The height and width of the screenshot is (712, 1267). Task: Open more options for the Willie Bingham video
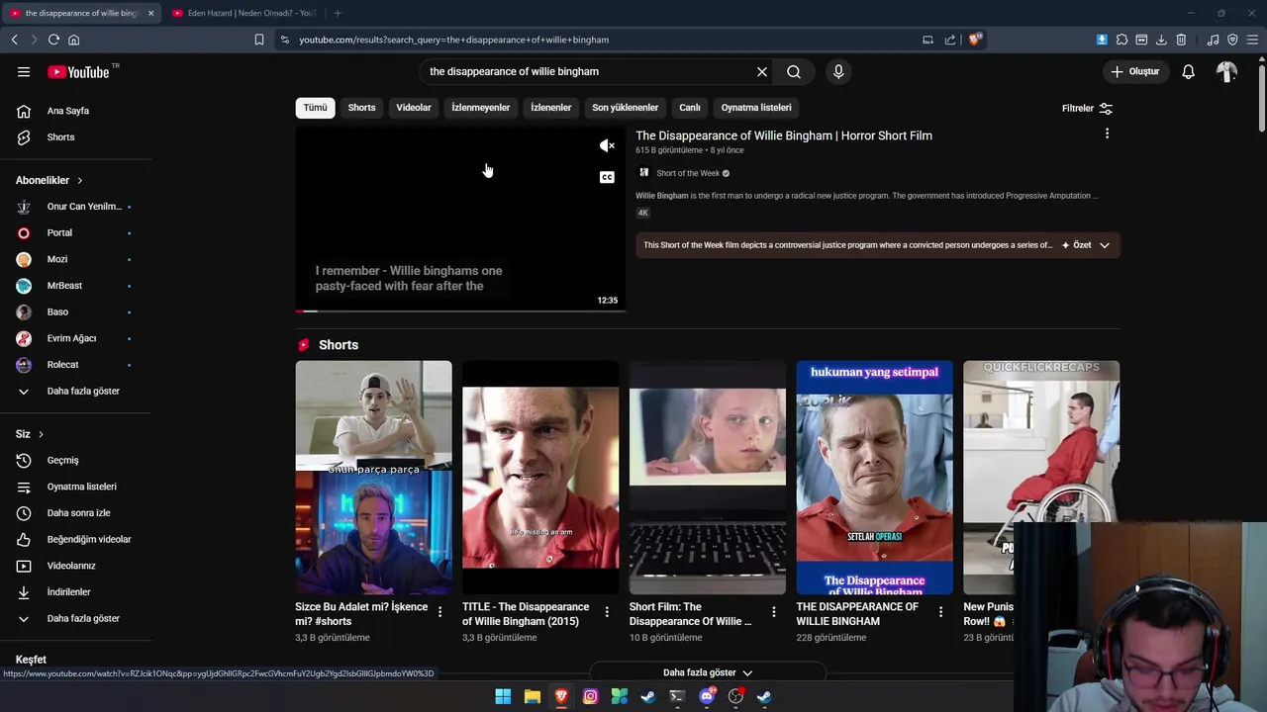coord(1107,133)
